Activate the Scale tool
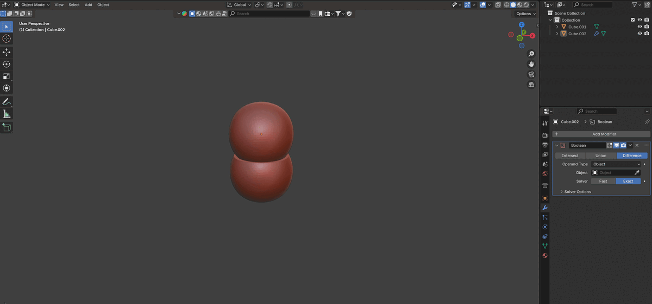The image size is (652, 304). (x=7, y=76)
